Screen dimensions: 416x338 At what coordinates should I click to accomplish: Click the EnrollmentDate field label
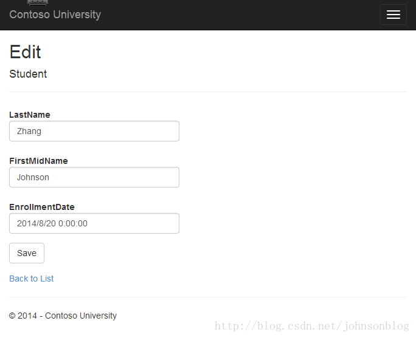(42, 207)
